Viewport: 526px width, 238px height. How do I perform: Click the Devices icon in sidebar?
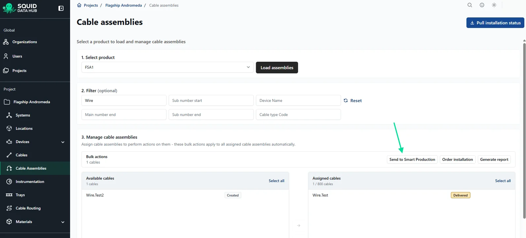(x=9, y=142)
